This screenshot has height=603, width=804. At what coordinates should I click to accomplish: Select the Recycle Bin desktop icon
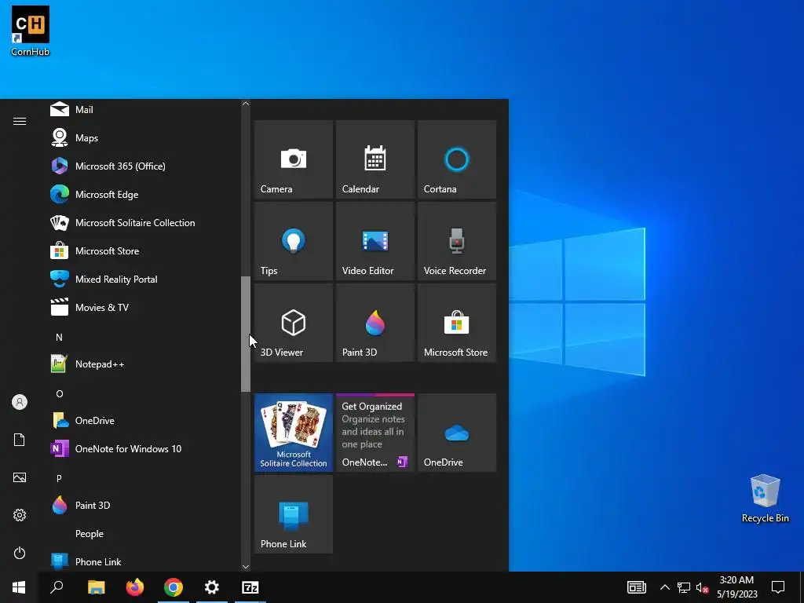coord(765,499)
